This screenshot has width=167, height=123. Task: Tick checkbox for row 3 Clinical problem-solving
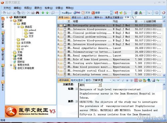click(x=65, y=33)
